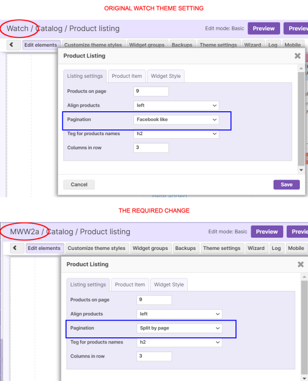Close the Product Listing dialog in Watch theme
This screenshot has width=308, height=381.
(297, 56)
